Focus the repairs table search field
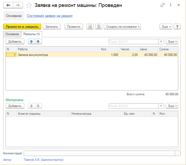This screenshot has height=165, width=186. [x=133, y=42]
